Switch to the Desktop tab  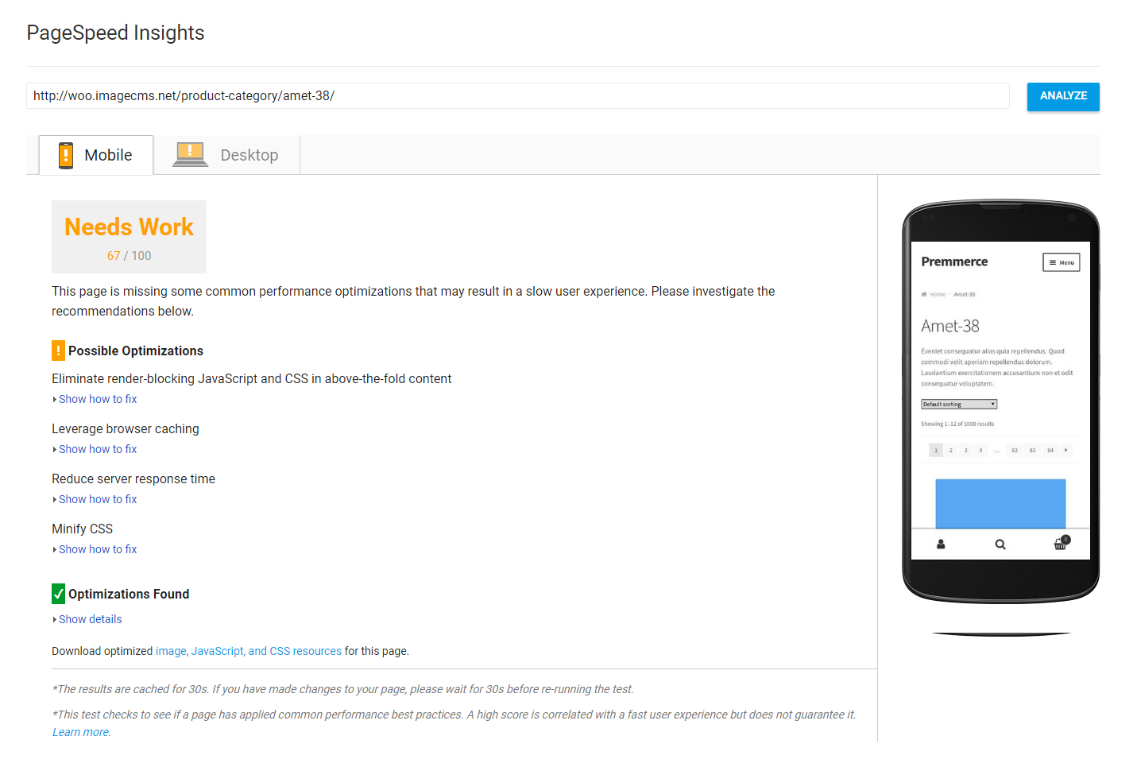226,155
